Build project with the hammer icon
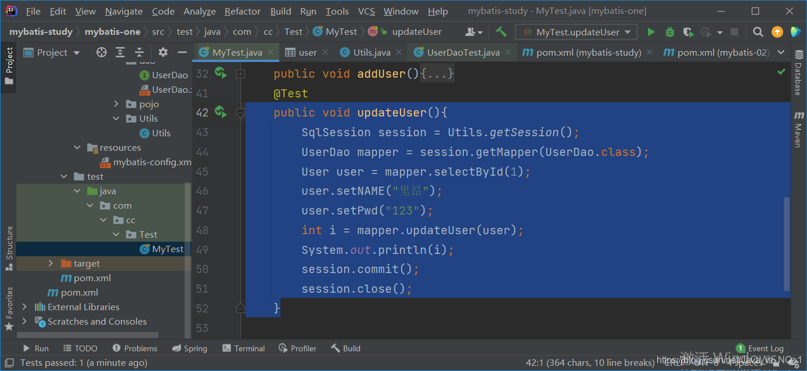The height and width of the screenshot is (371, 807). (x=502, y=32)
